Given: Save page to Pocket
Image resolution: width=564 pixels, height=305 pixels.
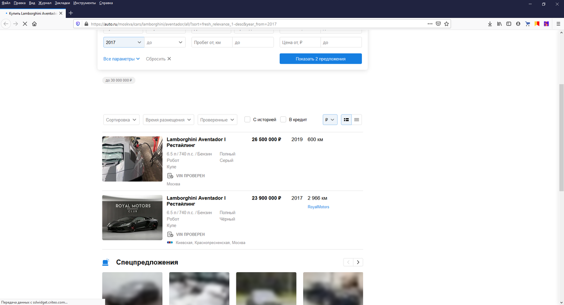Looking at the screenshot, I should click(438, 23).
